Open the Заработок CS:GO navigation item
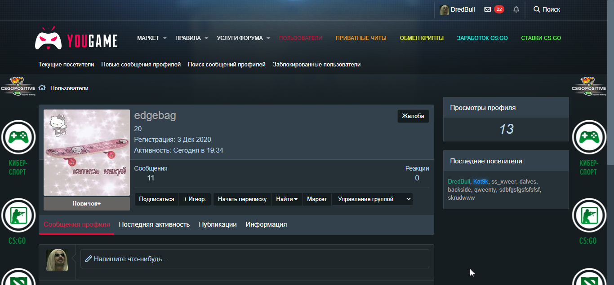 482,38
